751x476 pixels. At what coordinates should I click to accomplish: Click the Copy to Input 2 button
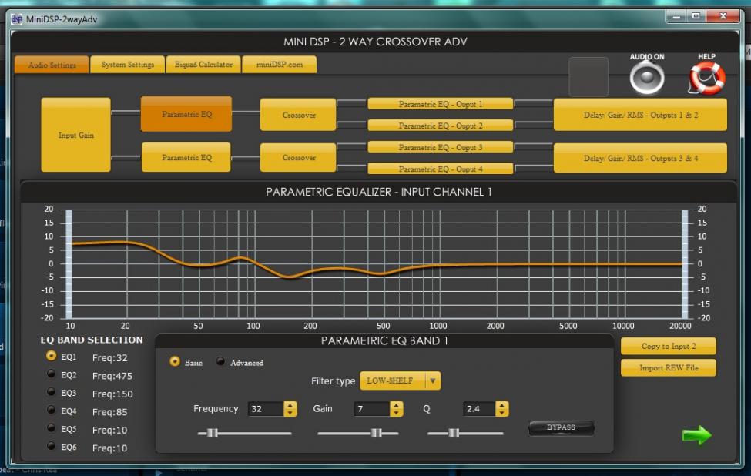[x=669, y=347]
